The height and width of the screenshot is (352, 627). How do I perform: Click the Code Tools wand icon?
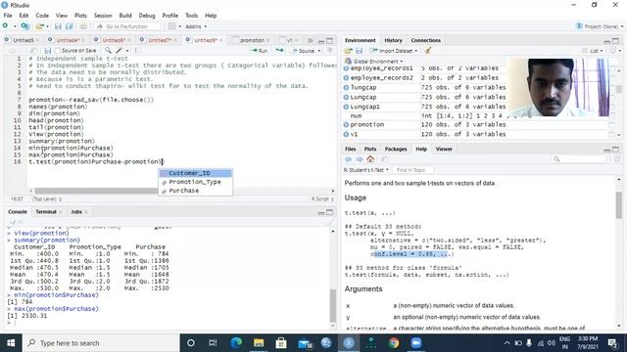pyautogui.click(x=119, y=51)
